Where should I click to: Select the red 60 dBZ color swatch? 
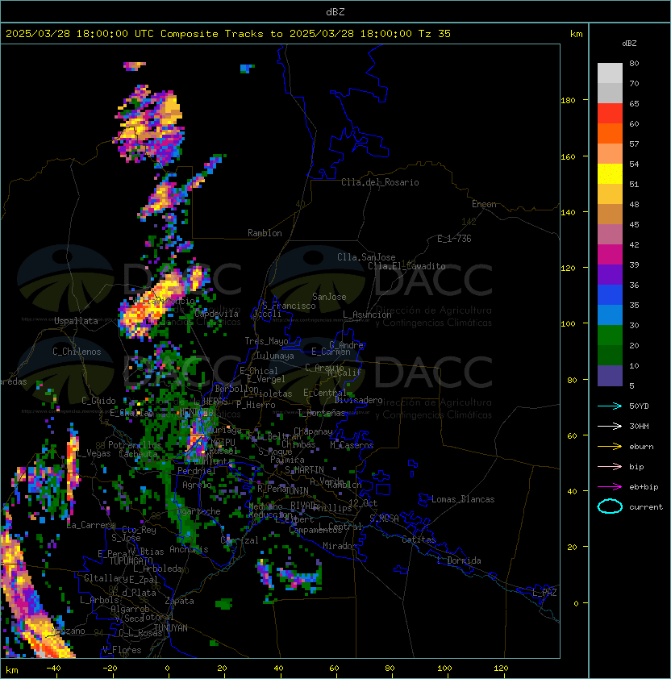coord(610,114)
